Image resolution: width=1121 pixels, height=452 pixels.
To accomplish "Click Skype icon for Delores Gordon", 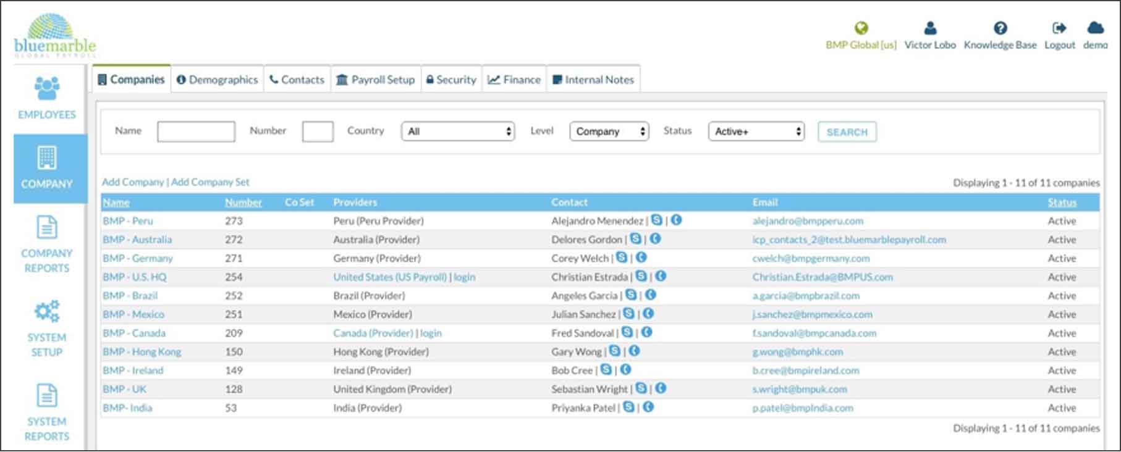I will pyautogui.click(x=635, y=238).
